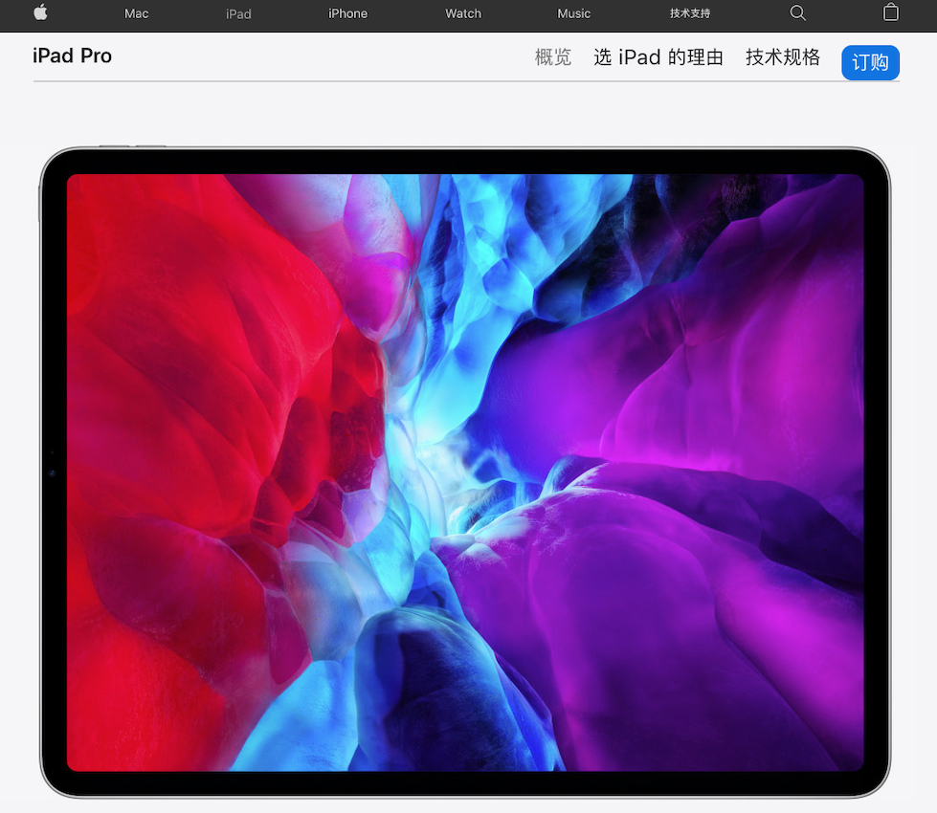The height and width of the screenshot is (813, 937).
Task: Open the Mac menu item
Action: coord(136,13)
